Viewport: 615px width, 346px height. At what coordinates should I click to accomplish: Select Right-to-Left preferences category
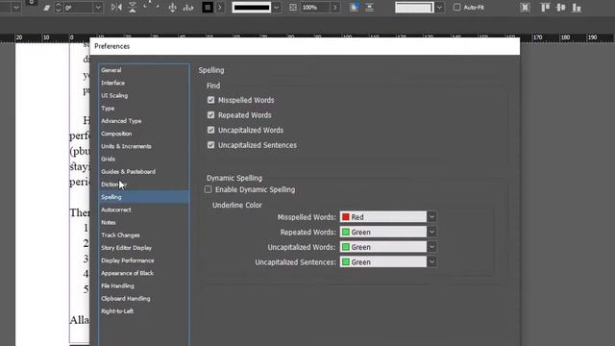(144, 311)
